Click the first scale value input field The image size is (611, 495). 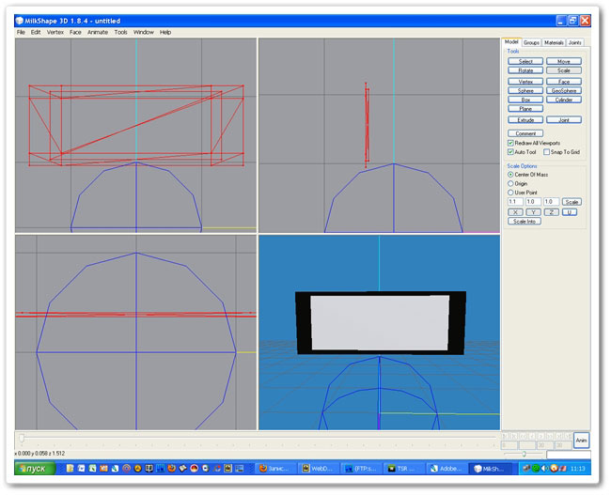tap(514, 202)
